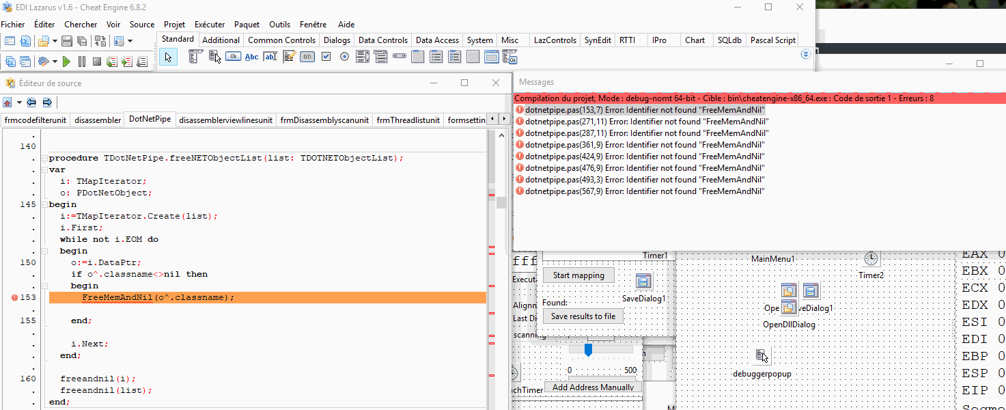The height and width of the screenshot is (410, 1006).
Task: Open the Outils menu
Action: (x=279, y=24)
